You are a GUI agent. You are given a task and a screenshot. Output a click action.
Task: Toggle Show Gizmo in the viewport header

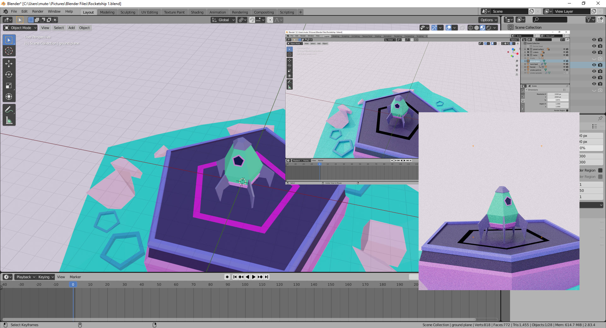tap(434, 28)
